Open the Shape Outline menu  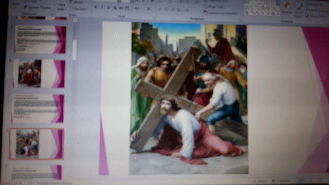coord(317,10)
